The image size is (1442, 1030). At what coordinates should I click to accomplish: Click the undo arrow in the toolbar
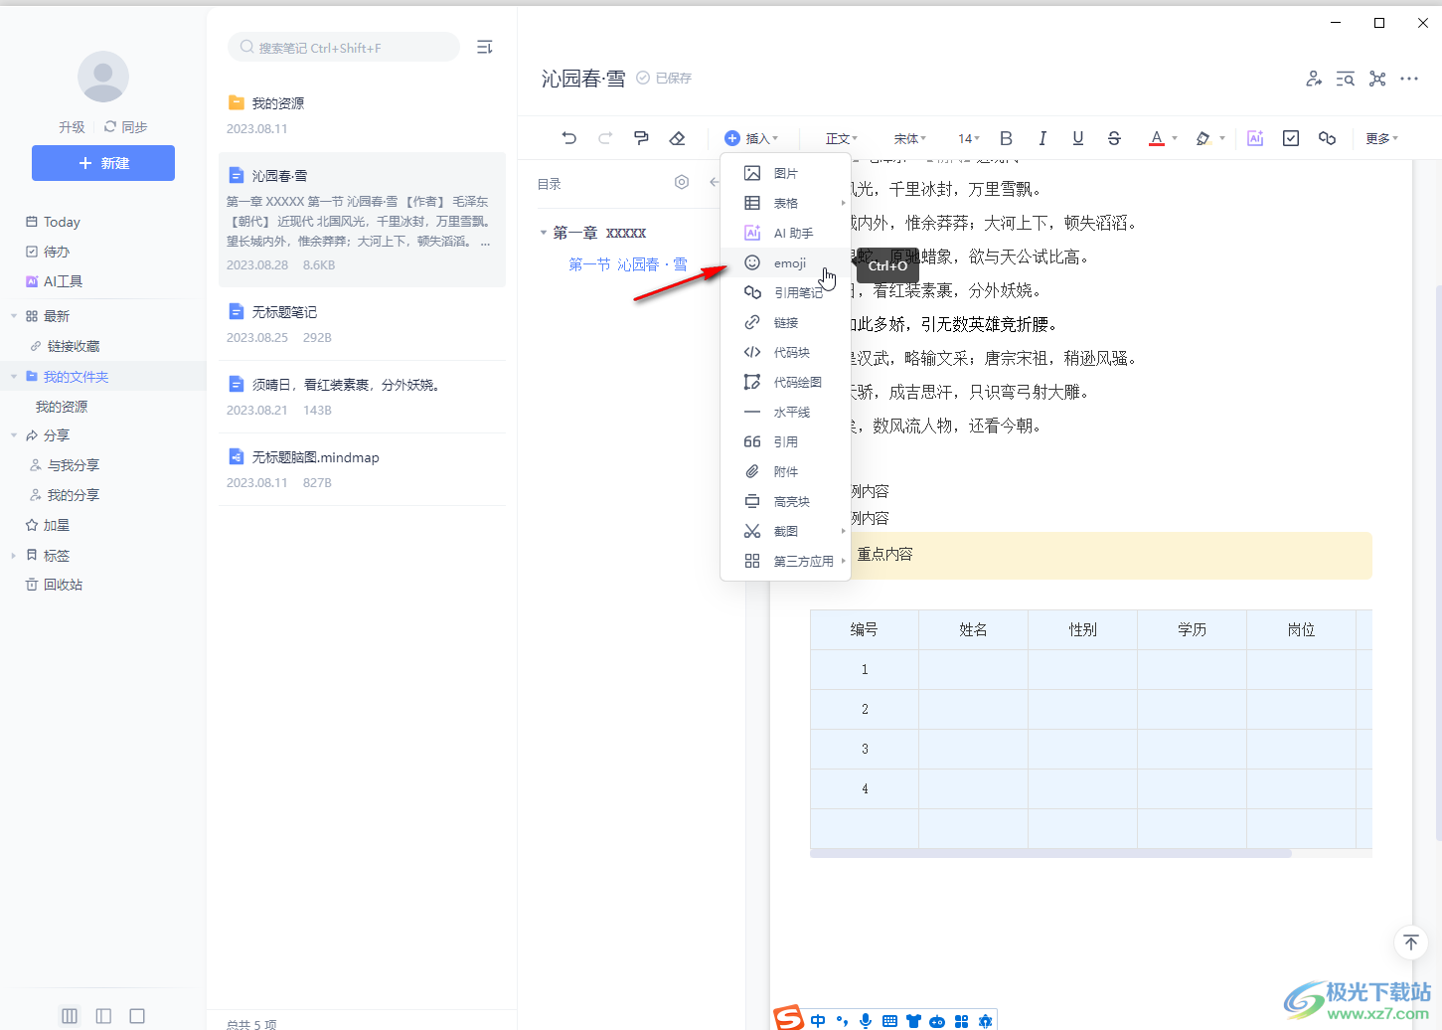[568, 138]
